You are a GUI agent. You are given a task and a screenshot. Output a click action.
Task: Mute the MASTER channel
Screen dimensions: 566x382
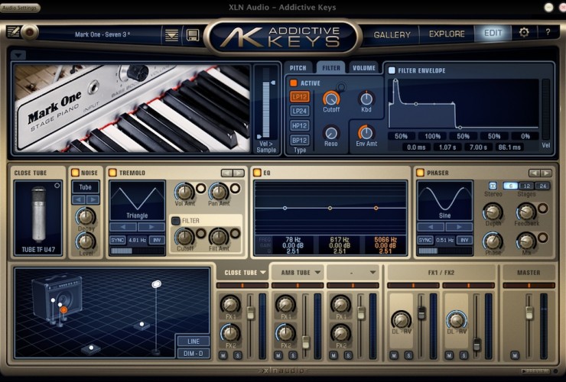515,356
